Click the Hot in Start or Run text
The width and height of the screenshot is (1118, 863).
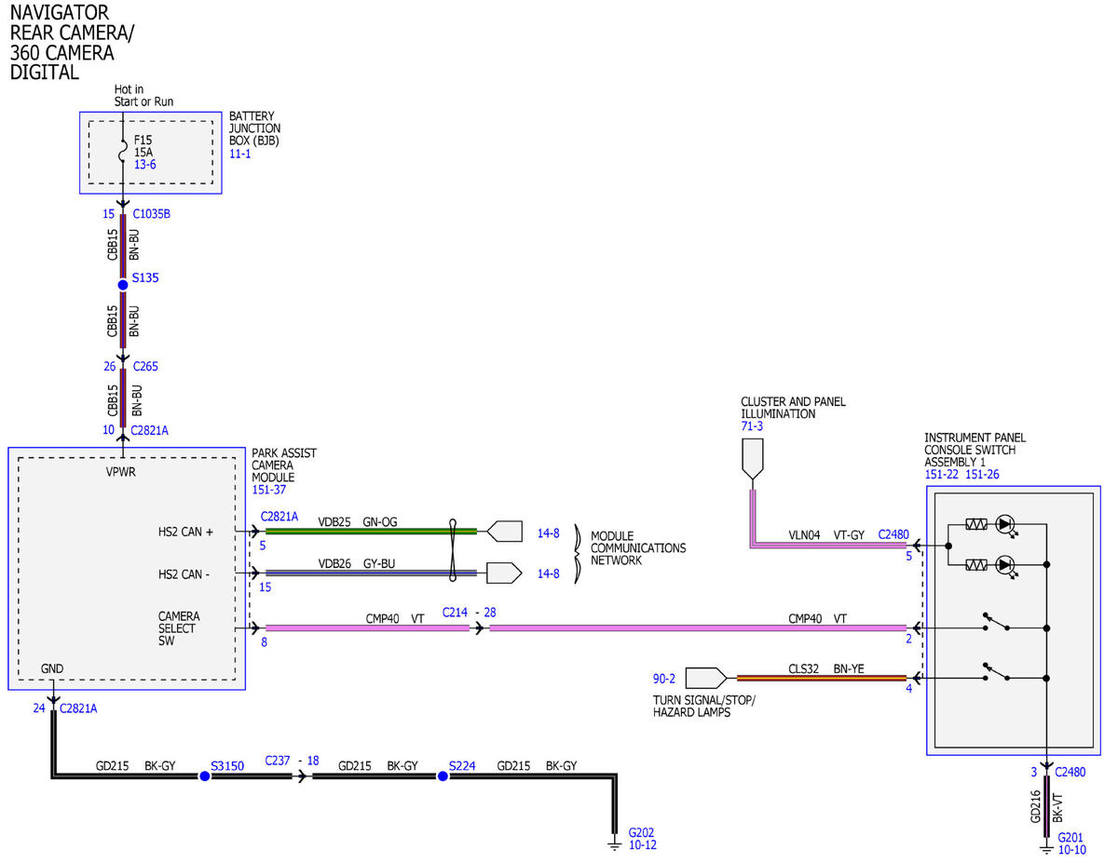143,96
